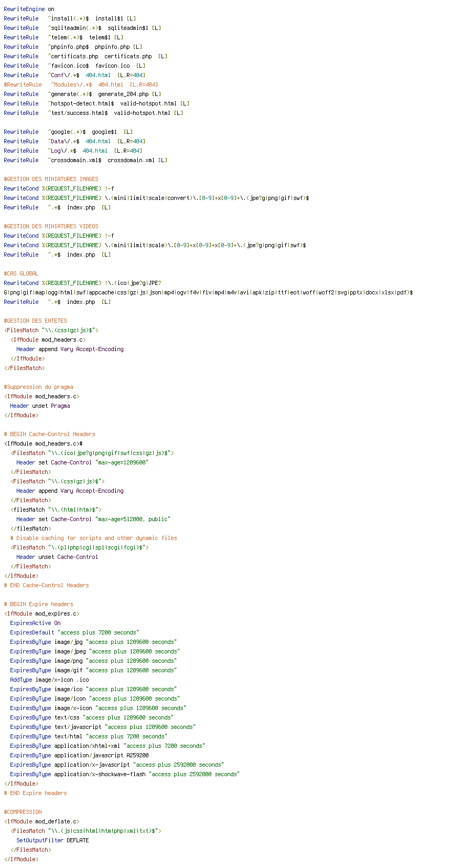Screen dimensions: 474x868
Task: Click the '<IfModule mod_deflate.c>' opening tag
Action: (x=41, y=821)
